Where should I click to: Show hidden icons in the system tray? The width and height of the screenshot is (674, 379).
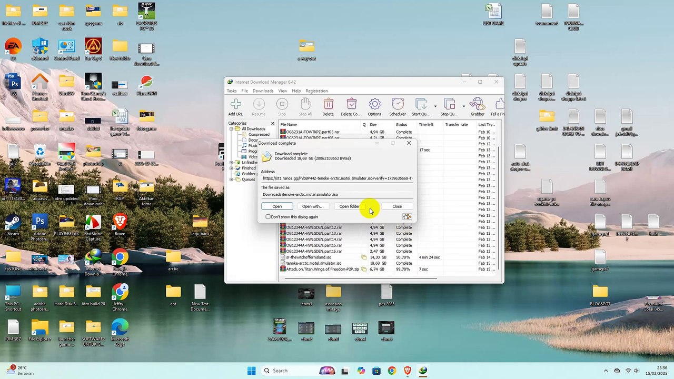click(x=606, y=371)
